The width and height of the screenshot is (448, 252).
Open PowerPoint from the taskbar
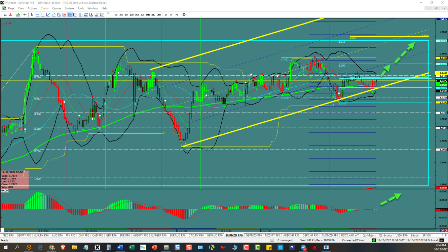[154, 247]
